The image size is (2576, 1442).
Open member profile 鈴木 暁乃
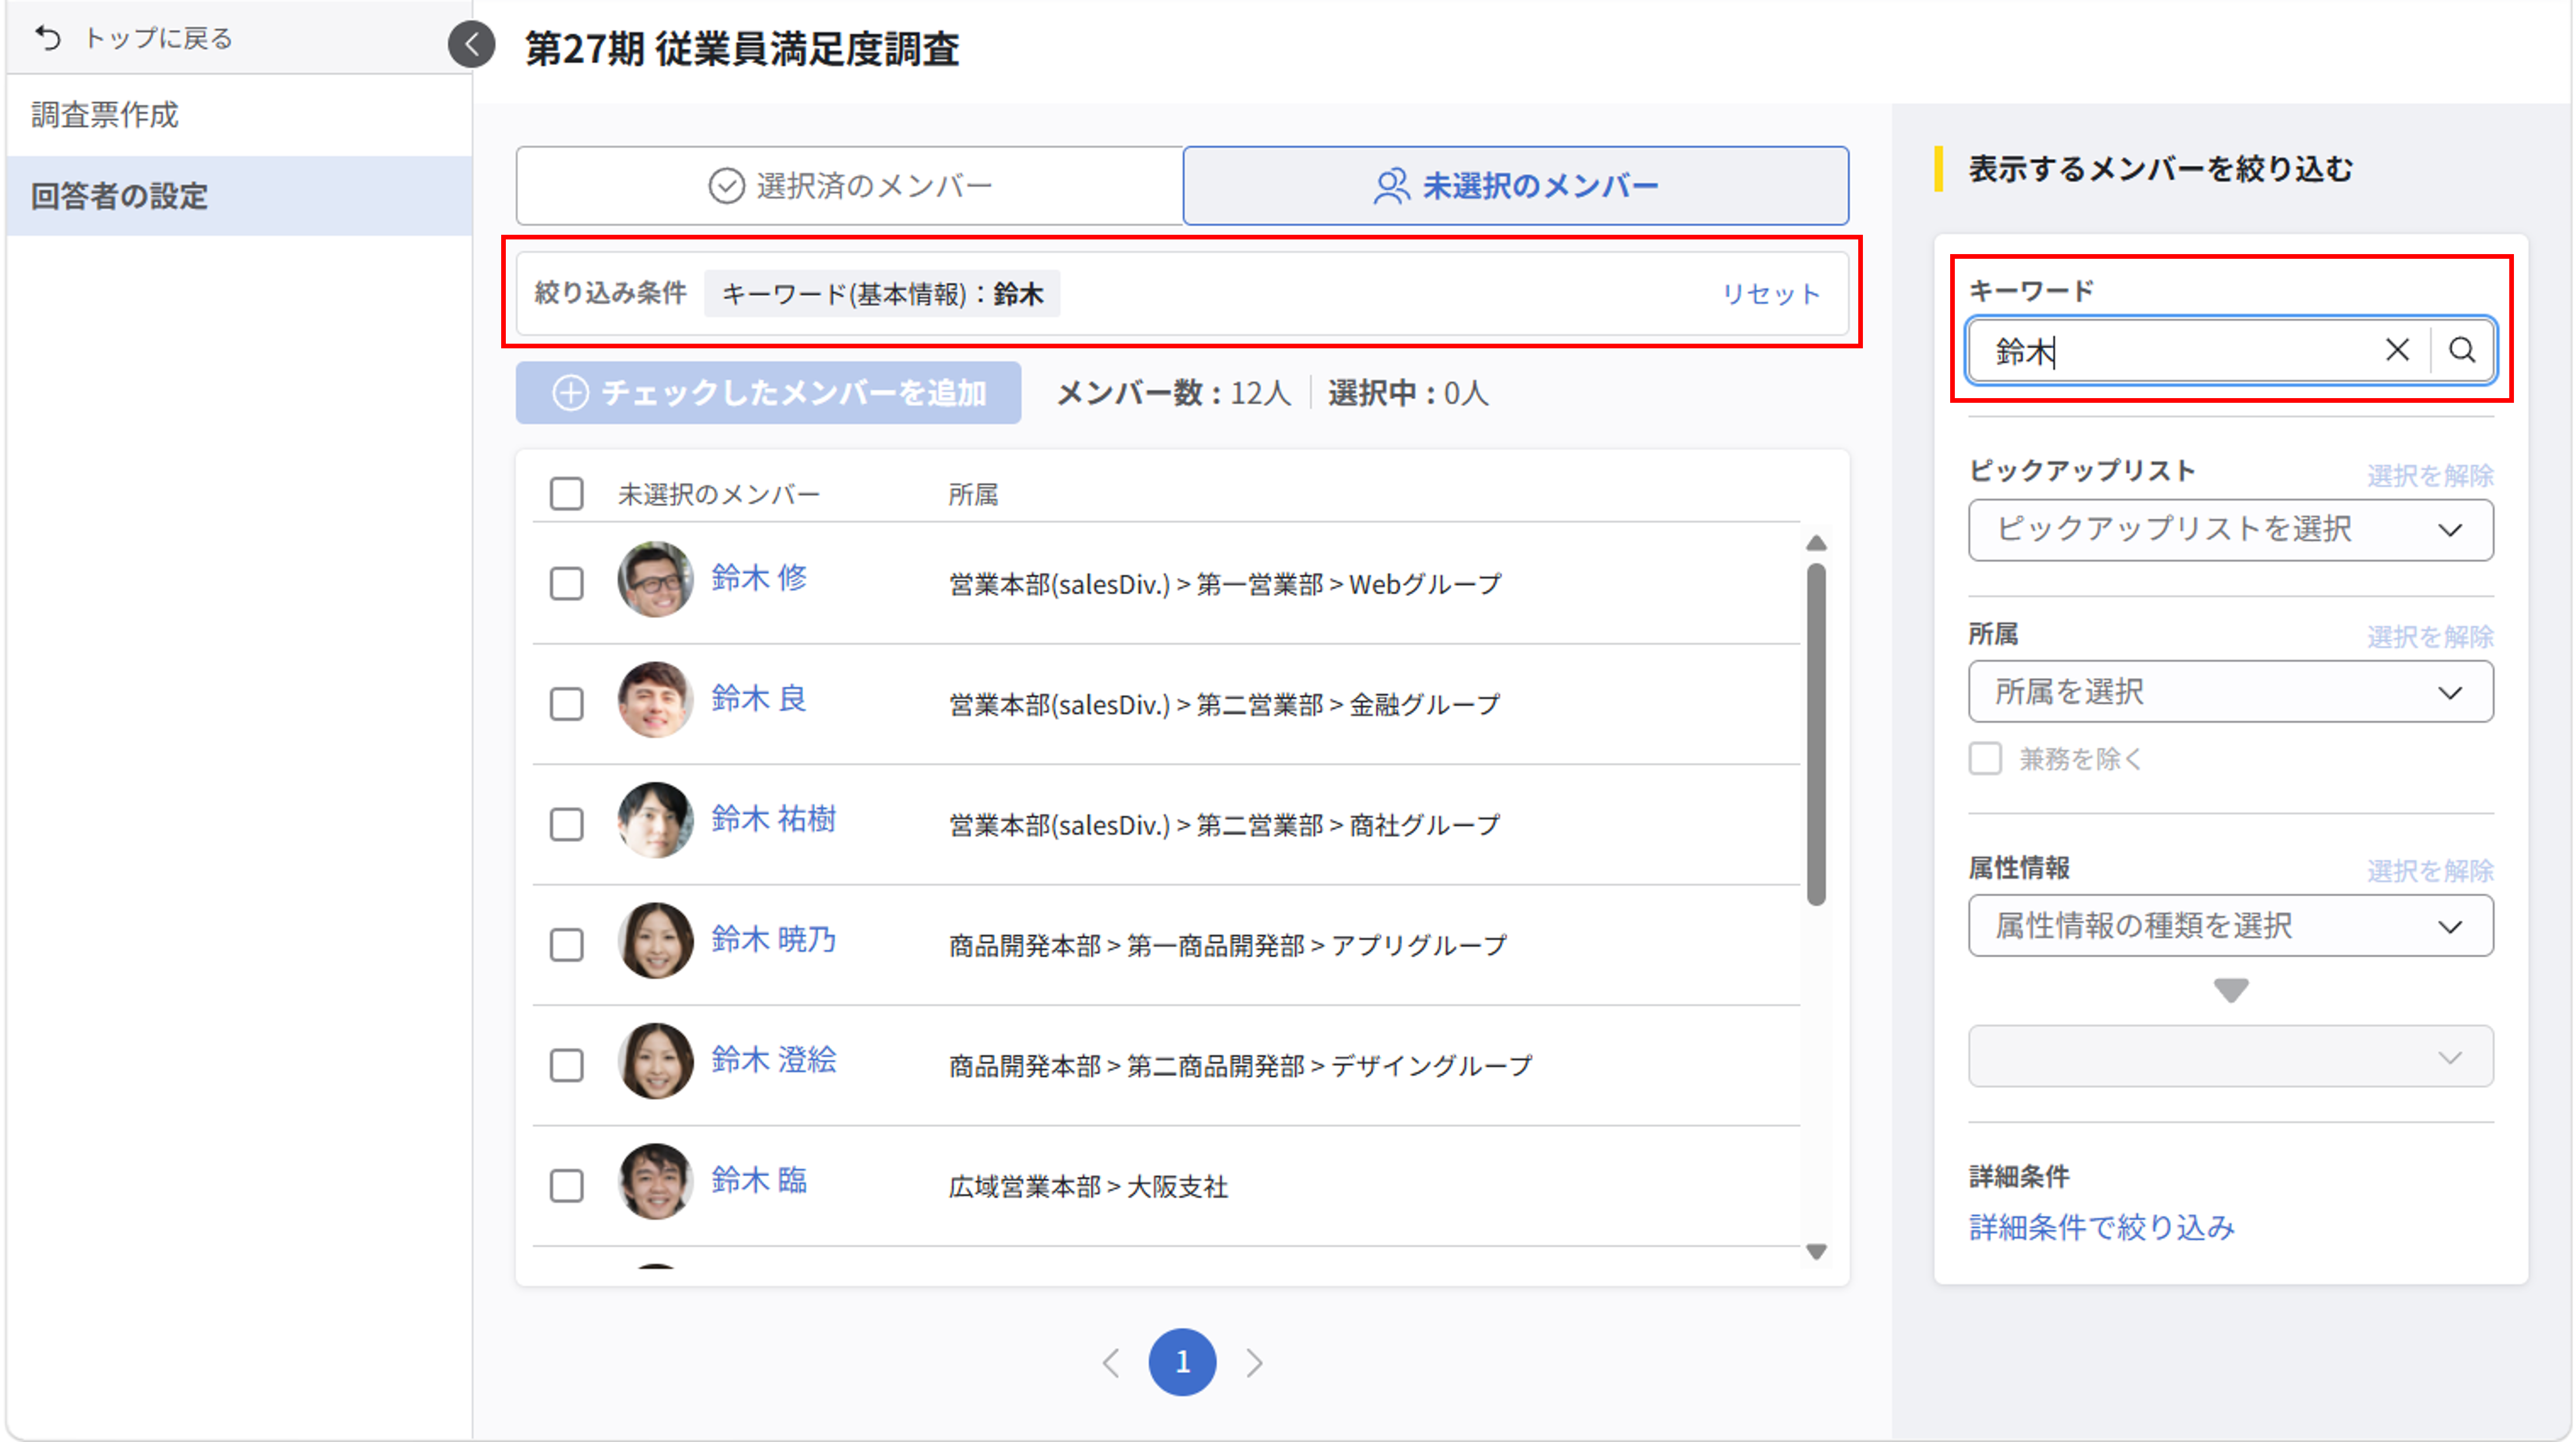(773, 939)
